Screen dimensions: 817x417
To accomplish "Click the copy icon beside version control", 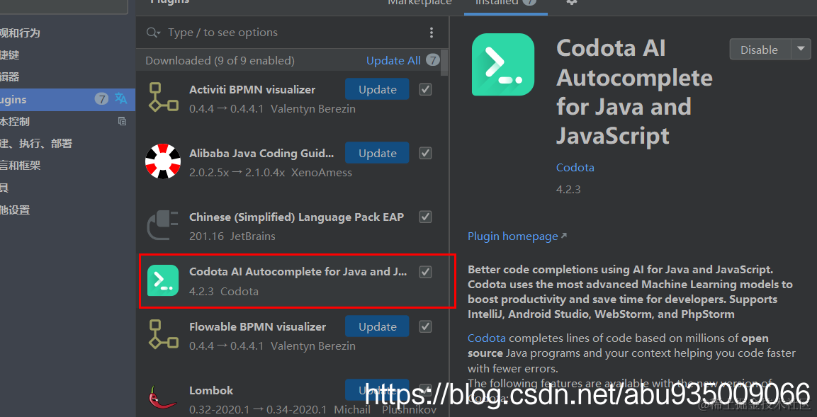I will 123,121.
